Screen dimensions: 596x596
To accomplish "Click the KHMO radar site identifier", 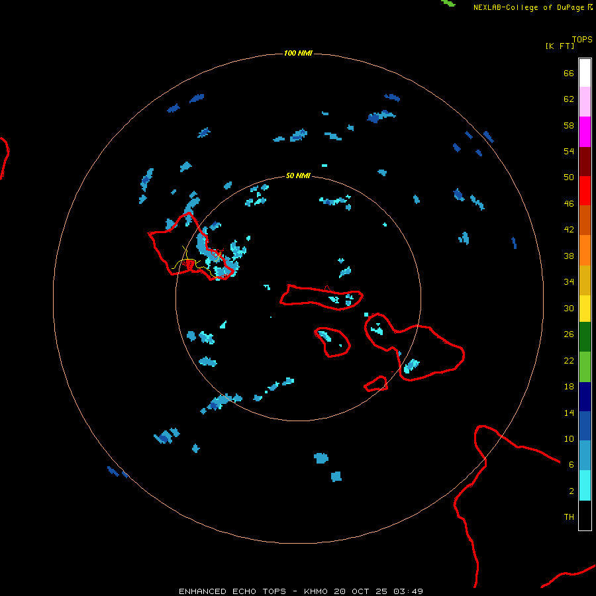I will point(315,591).
